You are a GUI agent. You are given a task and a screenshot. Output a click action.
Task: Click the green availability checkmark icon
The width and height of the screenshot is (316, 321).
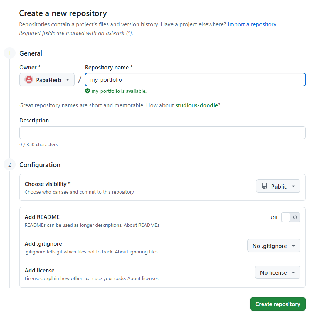[x=87, y=91]
